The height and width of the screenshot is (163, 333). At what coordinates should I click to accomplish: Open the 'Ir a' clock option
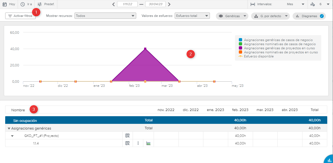click(x=23, y=4)
